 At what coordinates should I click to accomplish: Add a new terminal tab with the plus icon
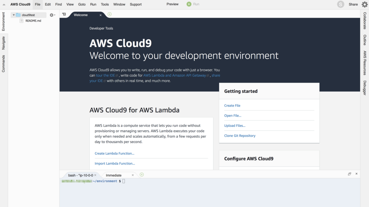pos(142,175)
